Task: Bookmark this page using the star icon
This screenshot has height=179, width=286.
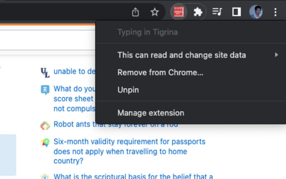Action: 154,12
